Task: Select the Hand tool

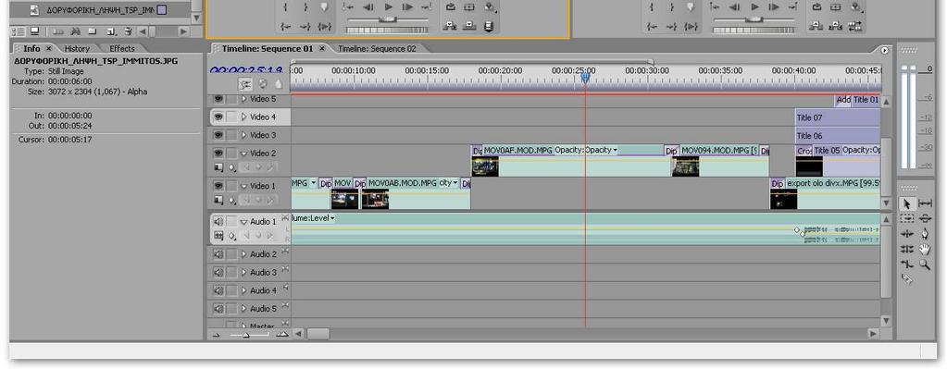Action: [925, 249]
